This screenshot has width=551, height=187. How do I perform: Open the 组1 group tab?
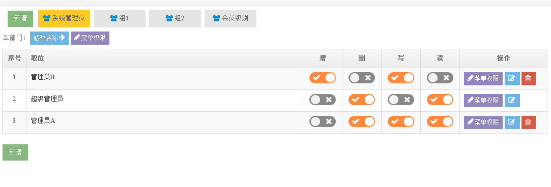click(x=120, y=18)
